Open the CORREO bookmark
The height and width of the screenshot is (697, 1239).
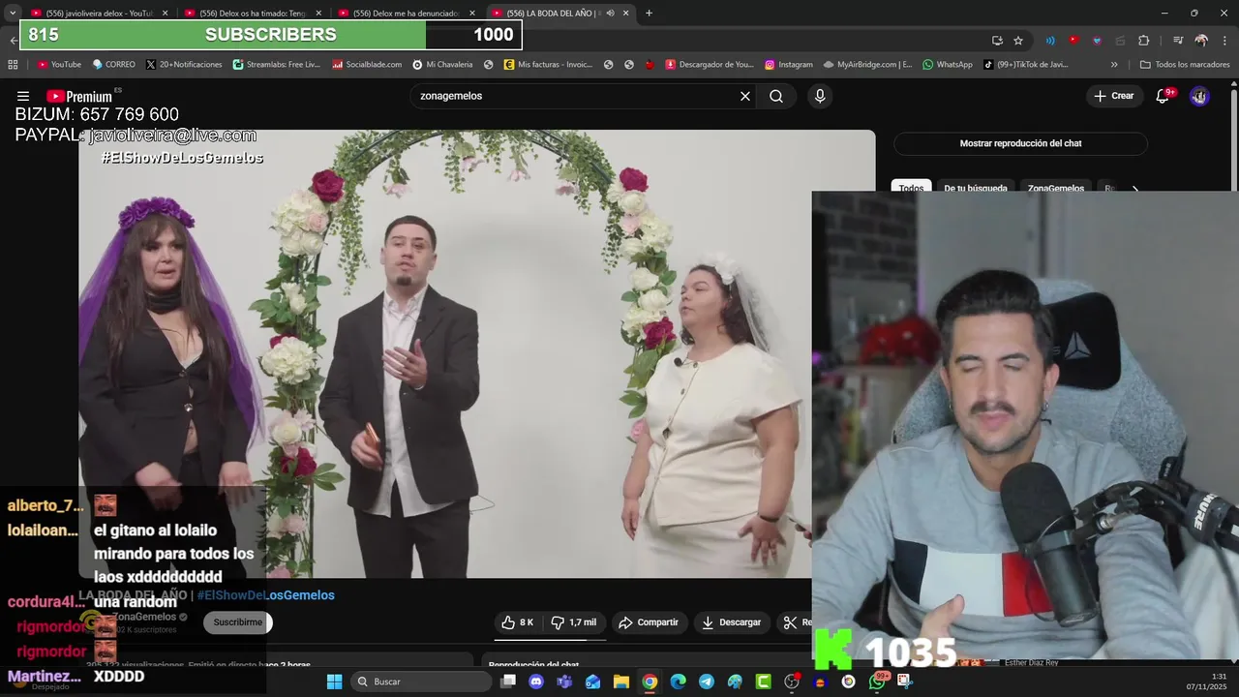click(x=113, y=65)
